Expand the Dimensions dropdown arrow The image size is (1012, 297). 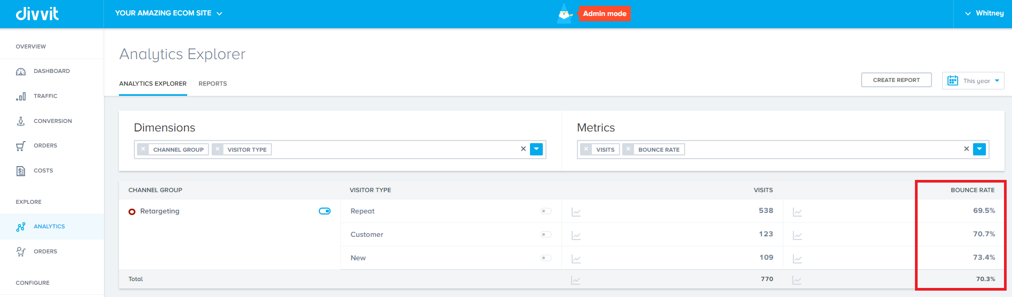(536, 150)
